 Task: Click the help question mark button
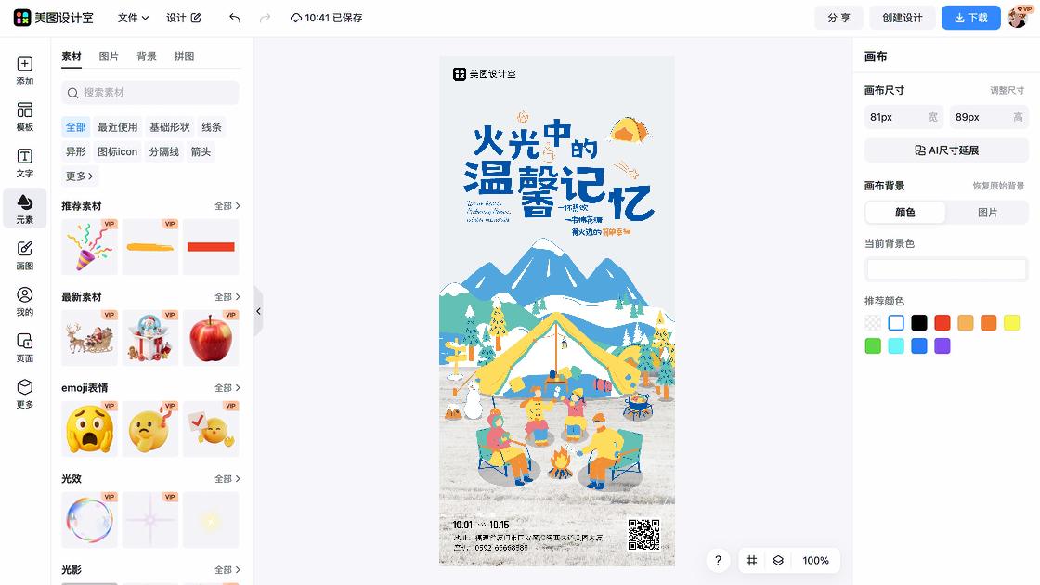point(718,561)
